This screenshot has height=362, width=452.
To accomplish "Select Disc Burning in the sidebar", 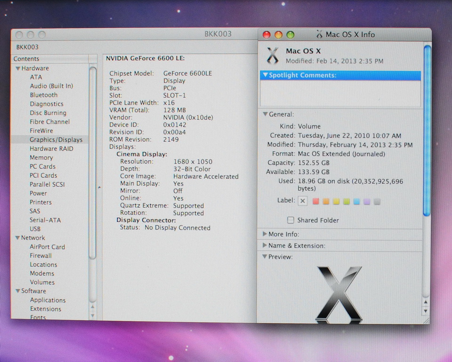I will (x=48, y=113).
